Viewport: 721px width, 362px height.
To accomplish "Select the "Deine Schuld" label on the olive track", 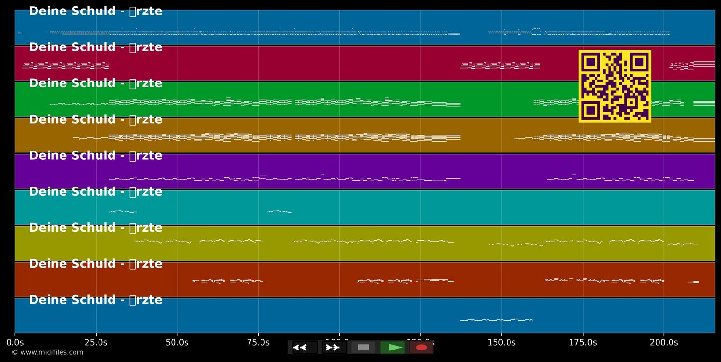I will click(96, 227).
